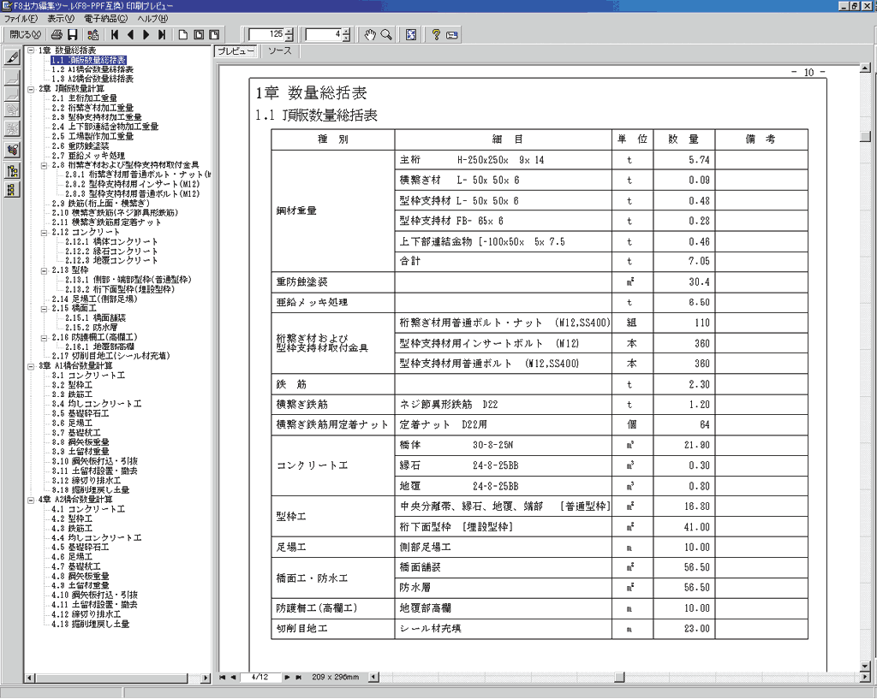Screen dimensions: 877x699
Task: Select the second page layout icon
Action: point(199,34)
